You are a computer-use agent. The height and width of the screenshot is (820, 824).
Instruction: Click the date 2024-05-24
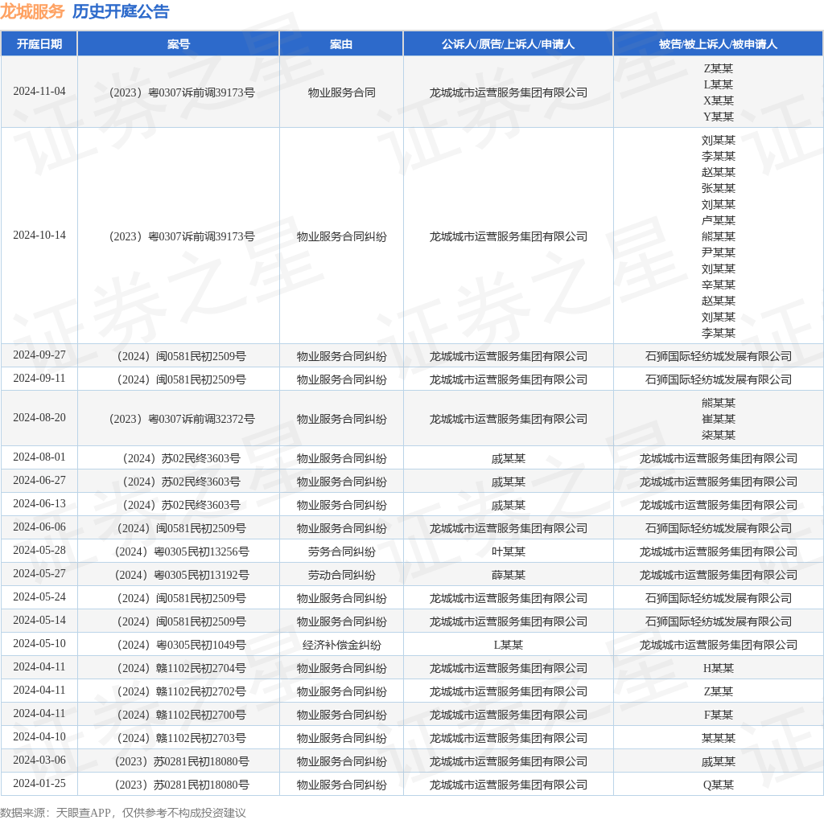pyautogui.click(x=39, y=597)
